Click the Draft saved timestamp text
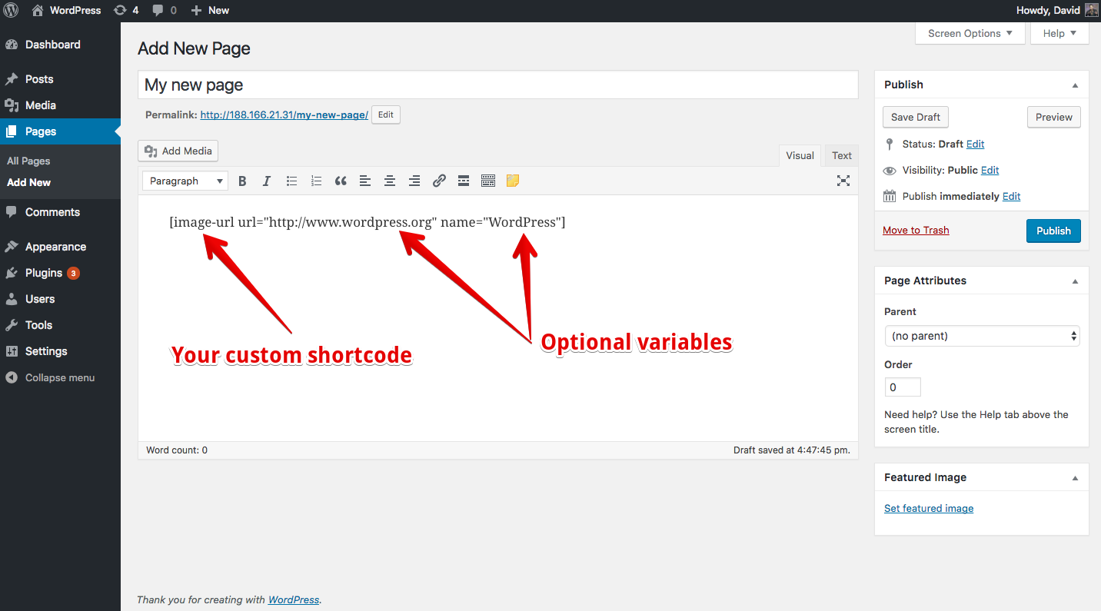The width and height of the screenshot is (1101, 611). point(792,450)
